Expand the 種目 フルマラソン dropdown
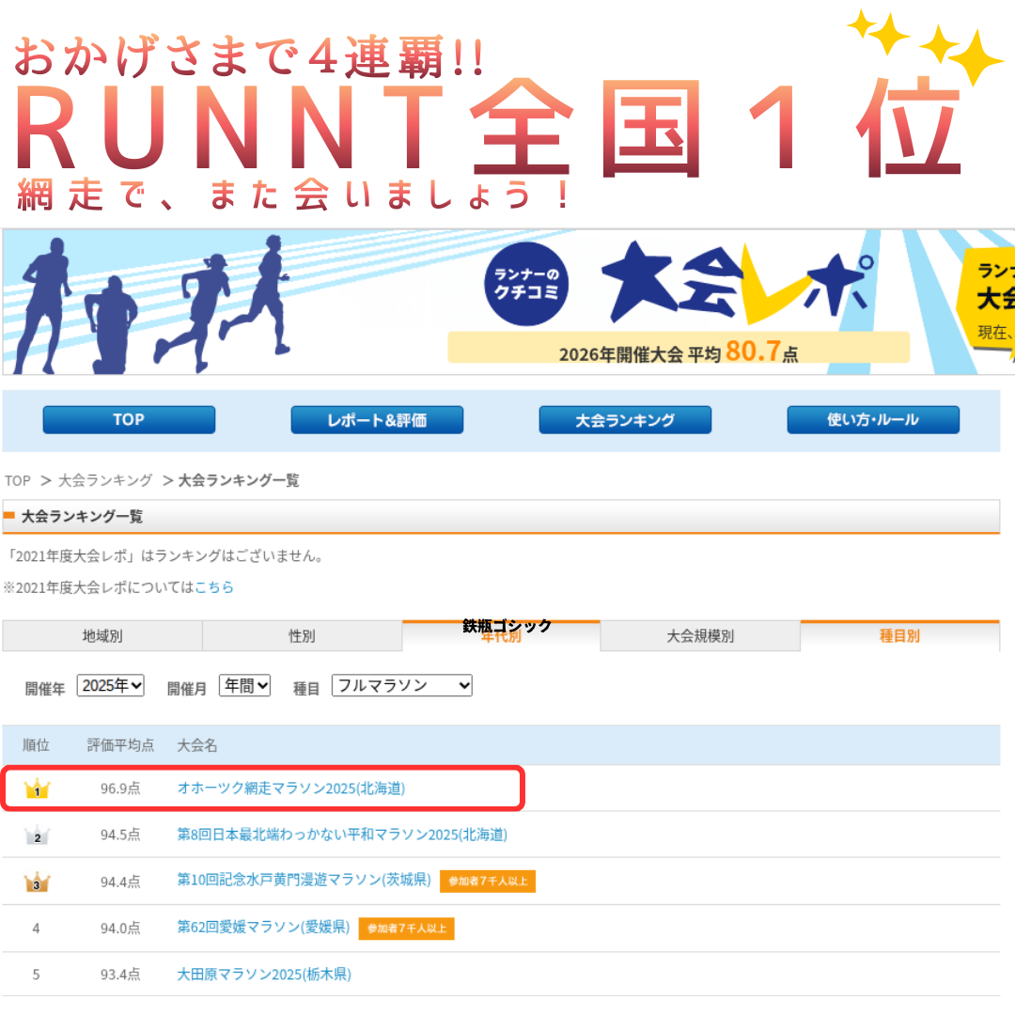 (401, 686)
